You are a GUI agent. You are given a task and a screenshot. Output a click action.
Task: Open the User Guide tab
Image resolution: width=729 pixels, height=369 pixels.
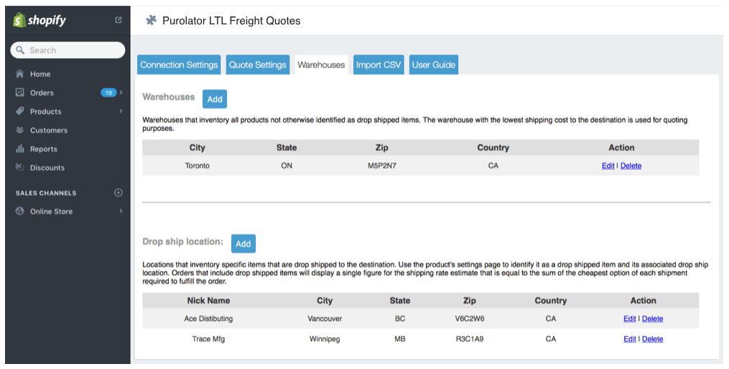pos(433,65)
